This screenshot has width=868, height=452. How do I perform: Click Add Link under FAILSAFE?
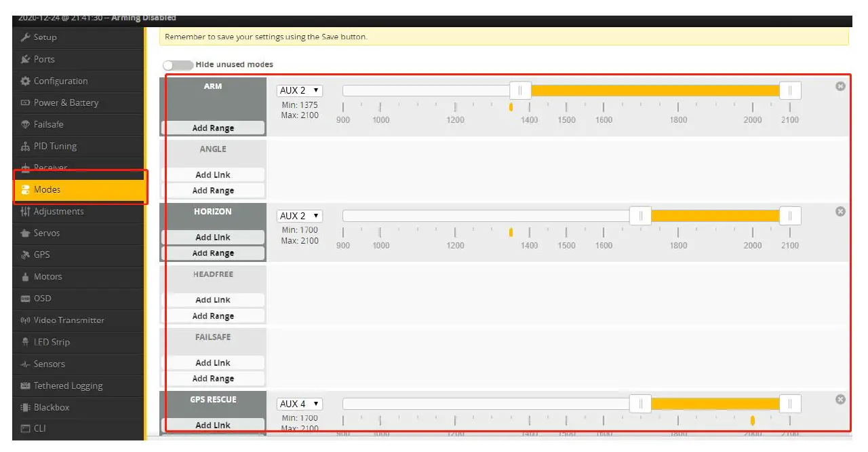213,363
